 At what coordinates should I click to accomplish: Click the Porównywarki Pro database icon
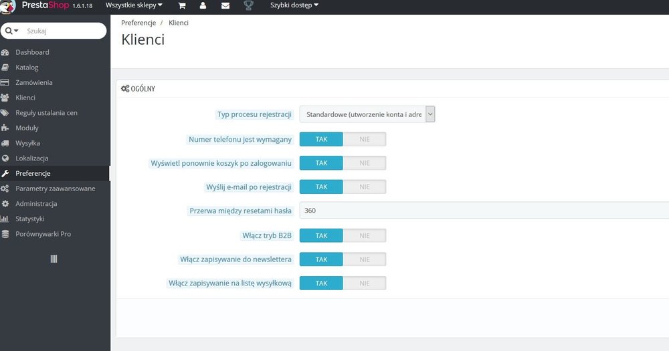5,234
